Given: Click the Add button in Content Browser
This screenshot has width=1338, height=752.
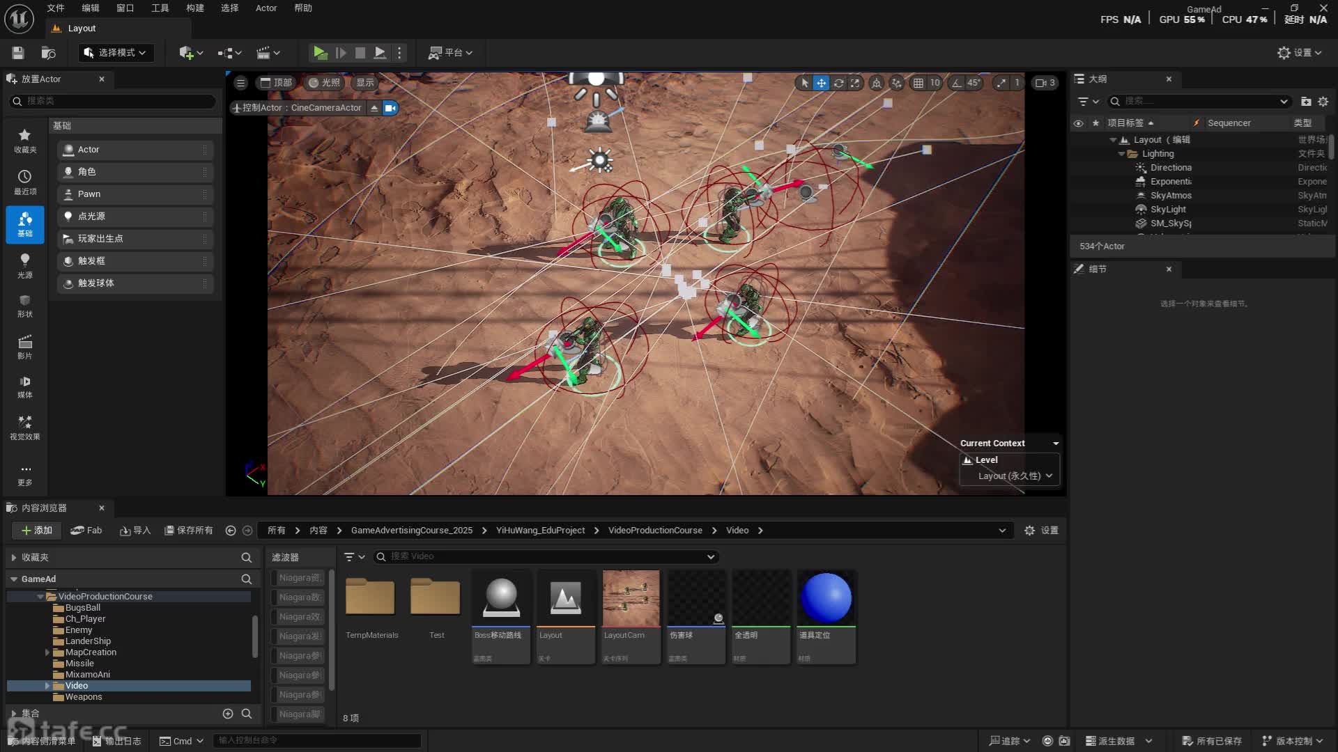Looking at the screenshot, I should [37, 531].
